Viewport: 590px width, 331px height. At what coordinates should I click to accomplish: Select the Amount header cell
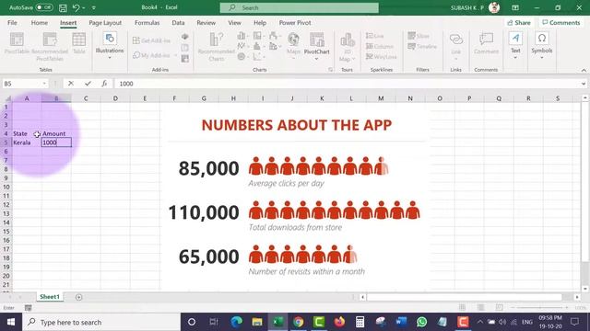(x=56, y=133)
